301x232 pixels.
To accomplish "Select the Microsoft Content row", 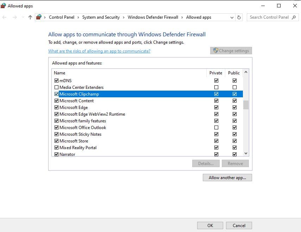I will [x=147, y=101].
